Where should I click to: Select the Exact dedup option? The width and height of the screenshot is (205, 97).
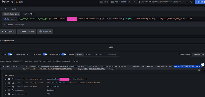coord(89,54)
